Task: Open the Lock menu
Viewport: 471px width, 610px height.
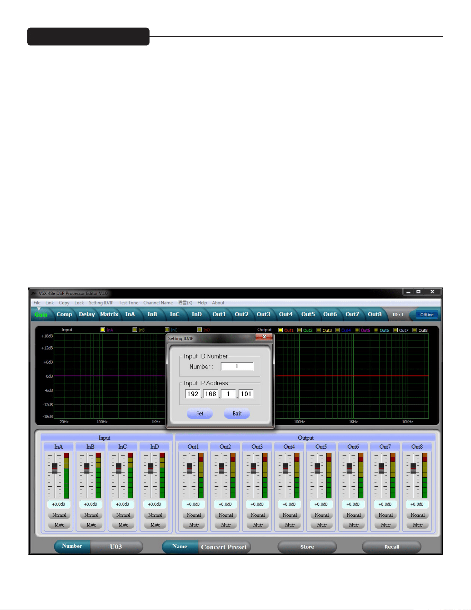Action: 79,303
